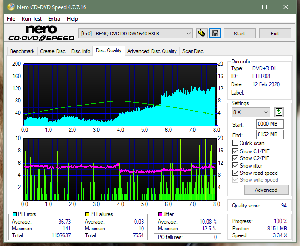Click the magenta Jitter legend swatch
This screenshot has width=300, height=246.
(x=160, y=214)
